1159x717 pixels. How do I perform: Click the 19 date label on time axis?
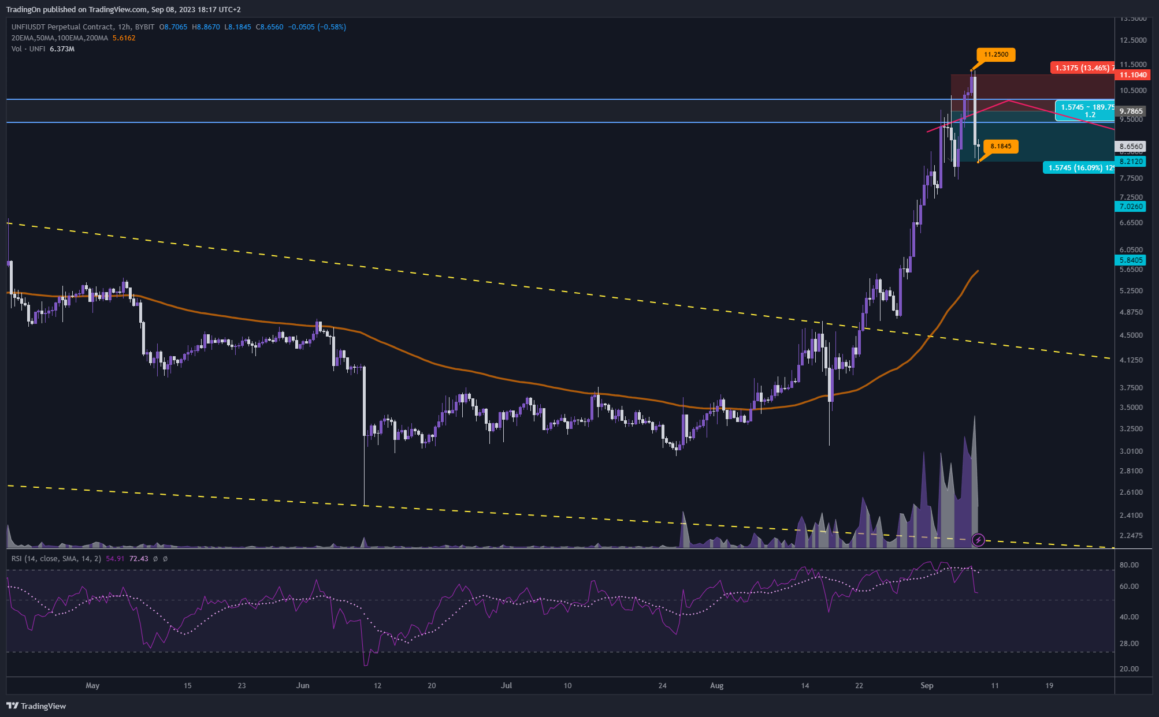pos(1049,685)
